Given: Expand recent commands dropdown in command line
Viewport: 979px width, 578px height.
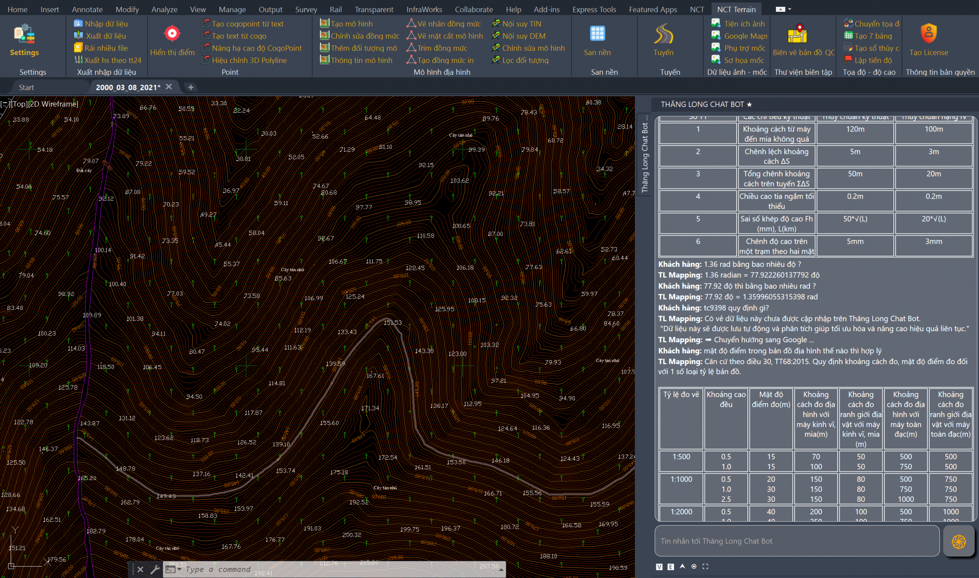Looking at the screenshot, I should click(x=179, y=570).
